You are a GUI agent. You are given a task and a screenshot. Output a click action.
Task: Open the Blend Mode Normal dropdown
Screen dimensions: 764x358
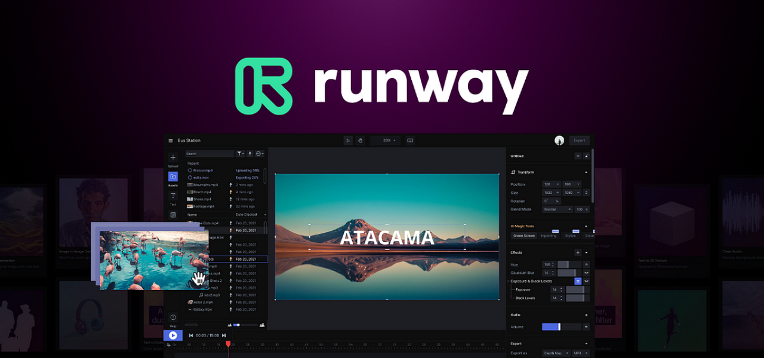(557, 209)
